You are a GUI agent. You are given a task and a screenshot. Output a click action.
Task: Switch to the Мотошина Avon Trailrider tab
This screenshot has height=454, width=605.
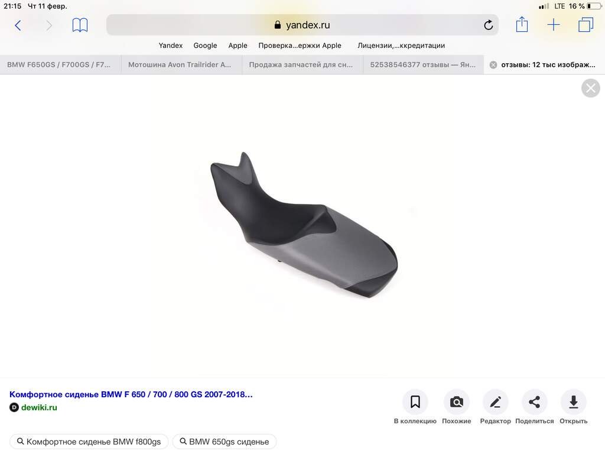click(x=181, y=65)
